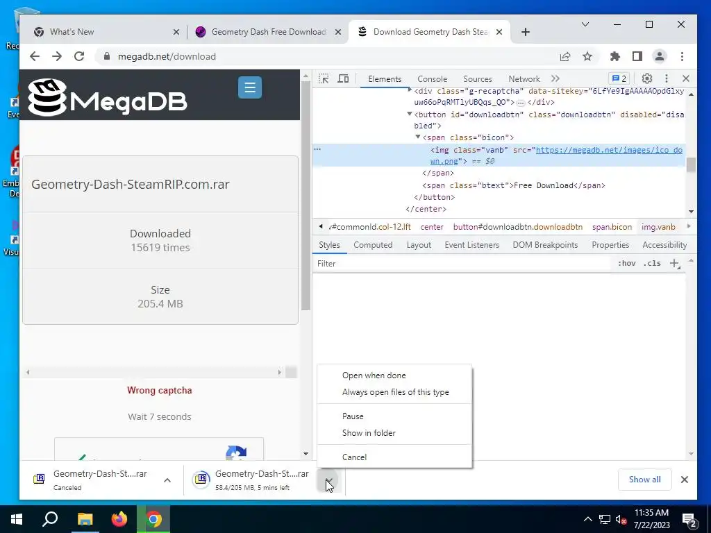Open the DevTools Network tab

click(524, 79)
